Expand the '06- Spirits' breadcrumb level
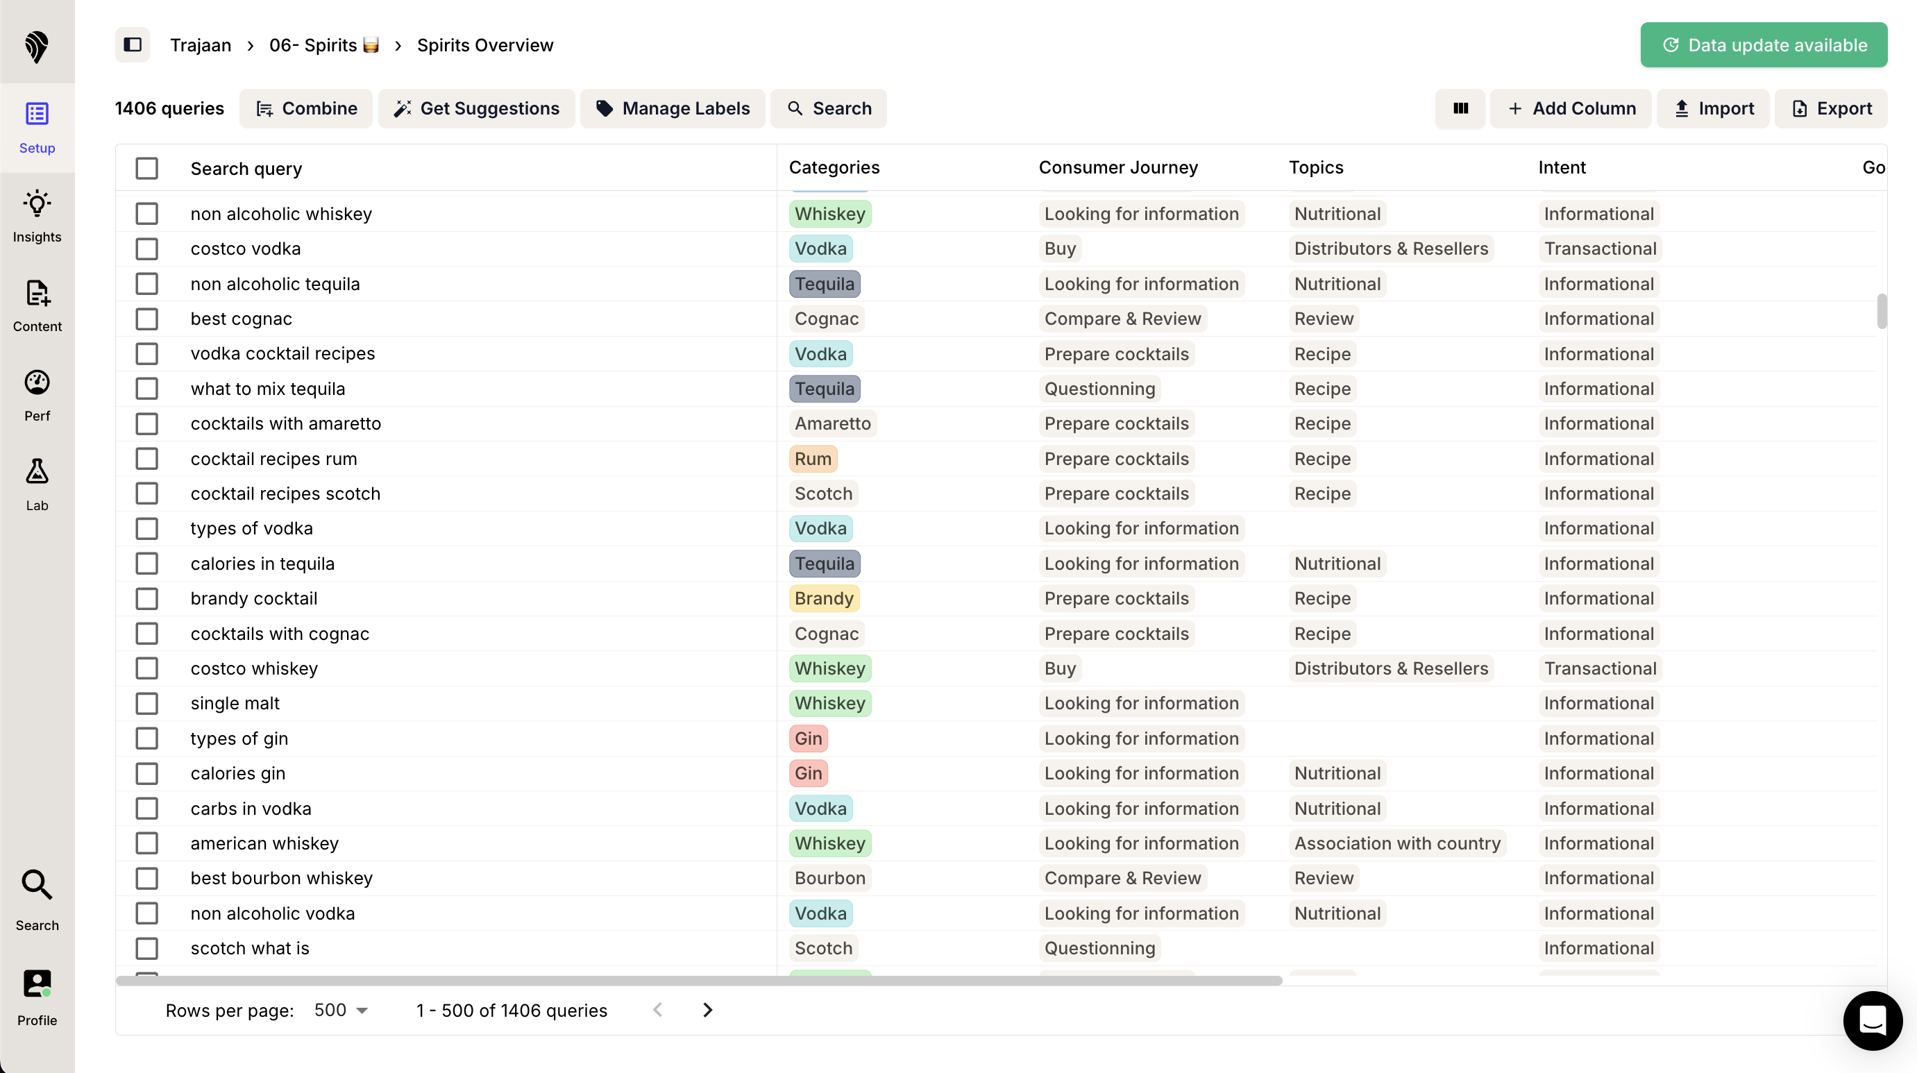 click(x=323, y=44)
